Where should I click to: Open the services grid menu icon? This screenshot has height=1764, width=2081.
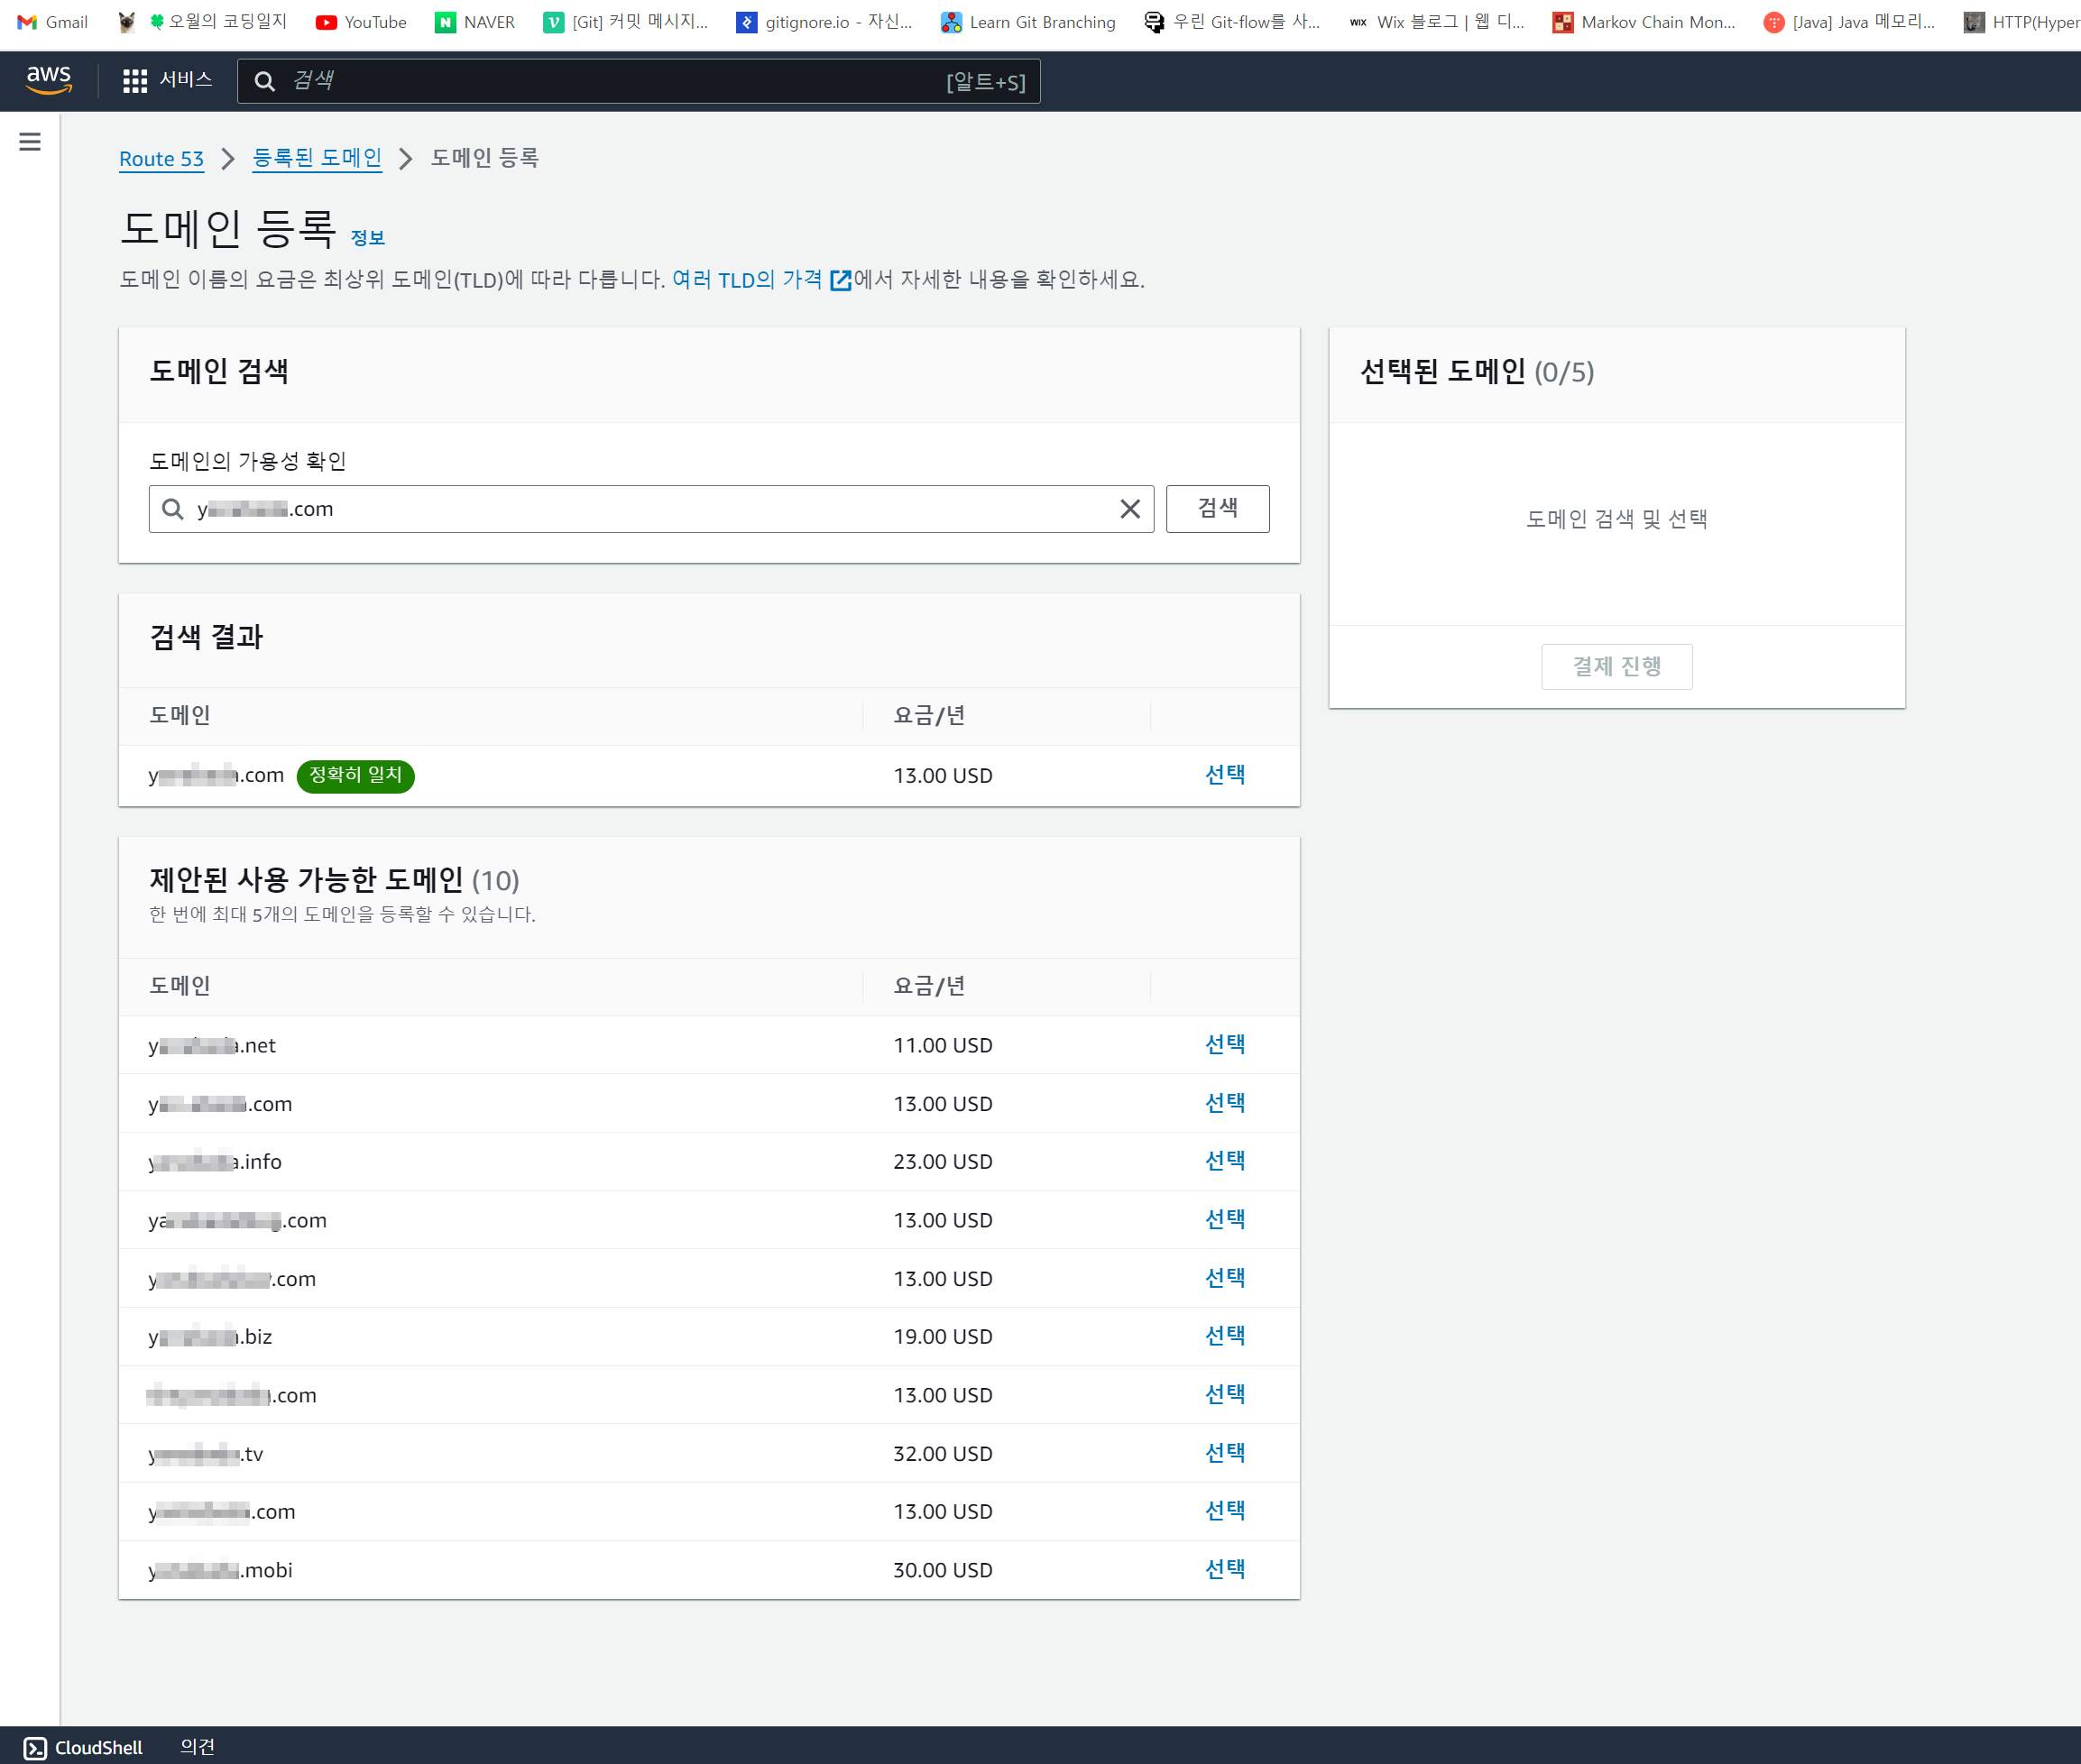coord(135,81)
